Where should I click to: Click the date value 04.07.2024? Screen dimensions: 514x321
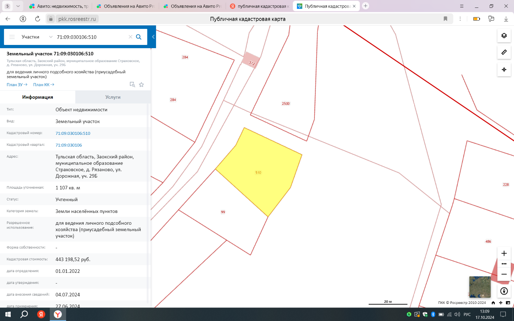pyautogui.click(x=67, y=295)
